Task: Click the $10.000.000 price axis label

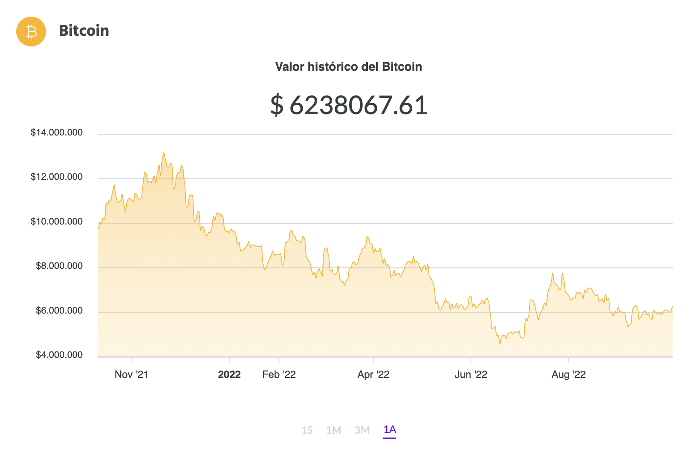Action: tap(57, 222)
